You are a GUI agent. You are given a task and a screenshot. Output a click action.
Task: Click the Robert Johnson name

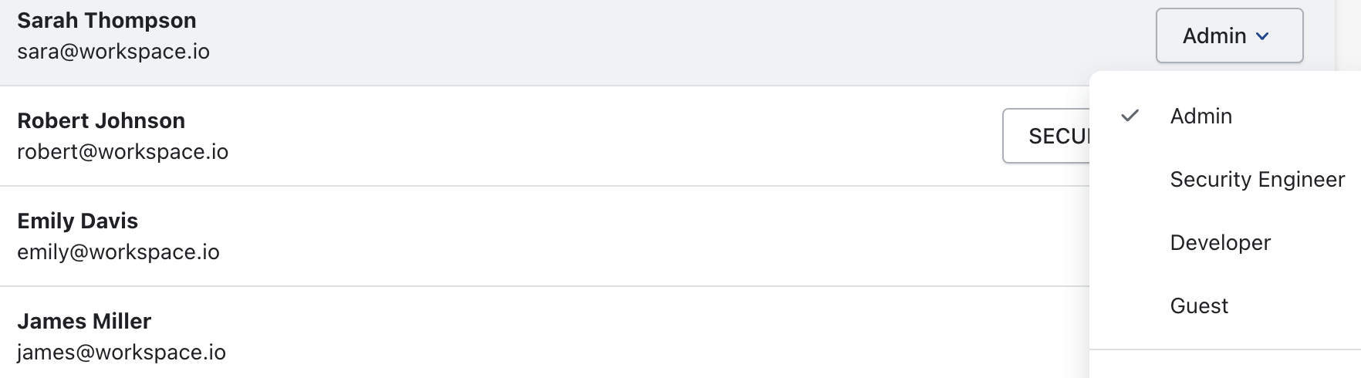[x=101, y=120]
